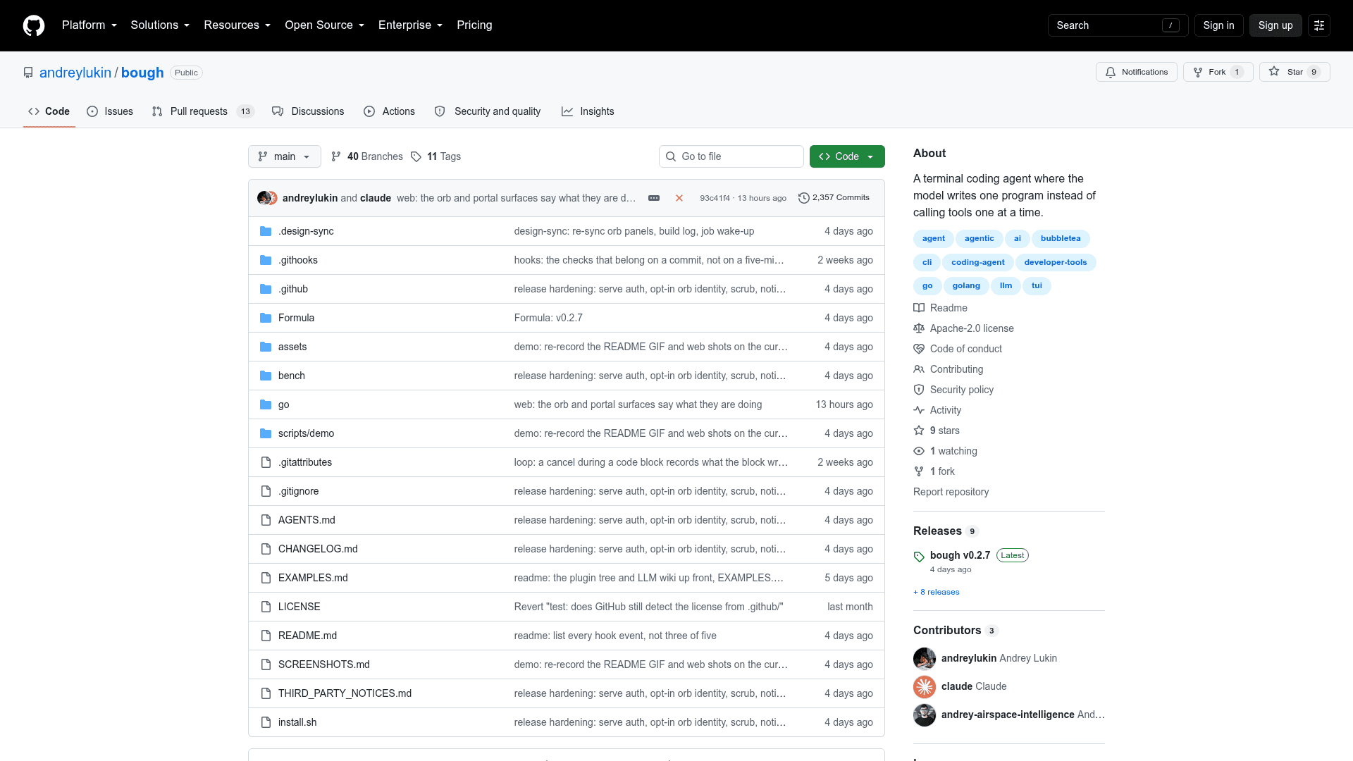Click the bubbletea topic tag
Viewport: 1353px width, 761px height.
[1061, 239]
